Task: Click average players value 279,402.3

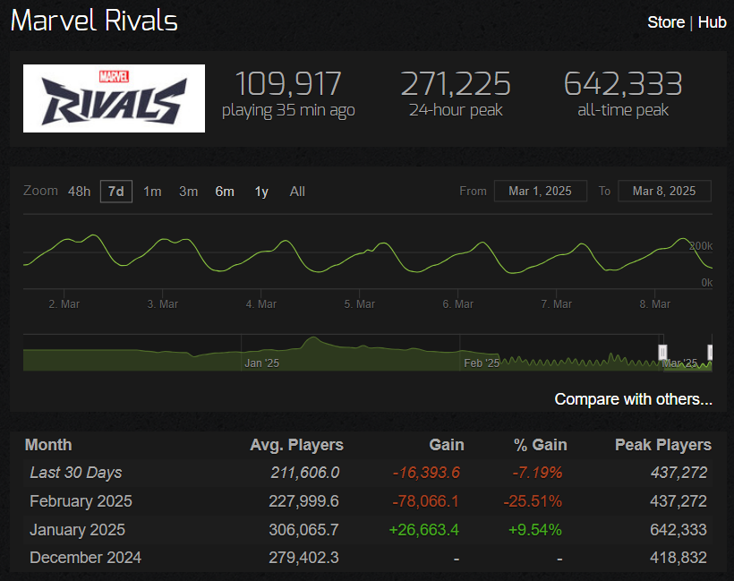Action: coord(303,558)
